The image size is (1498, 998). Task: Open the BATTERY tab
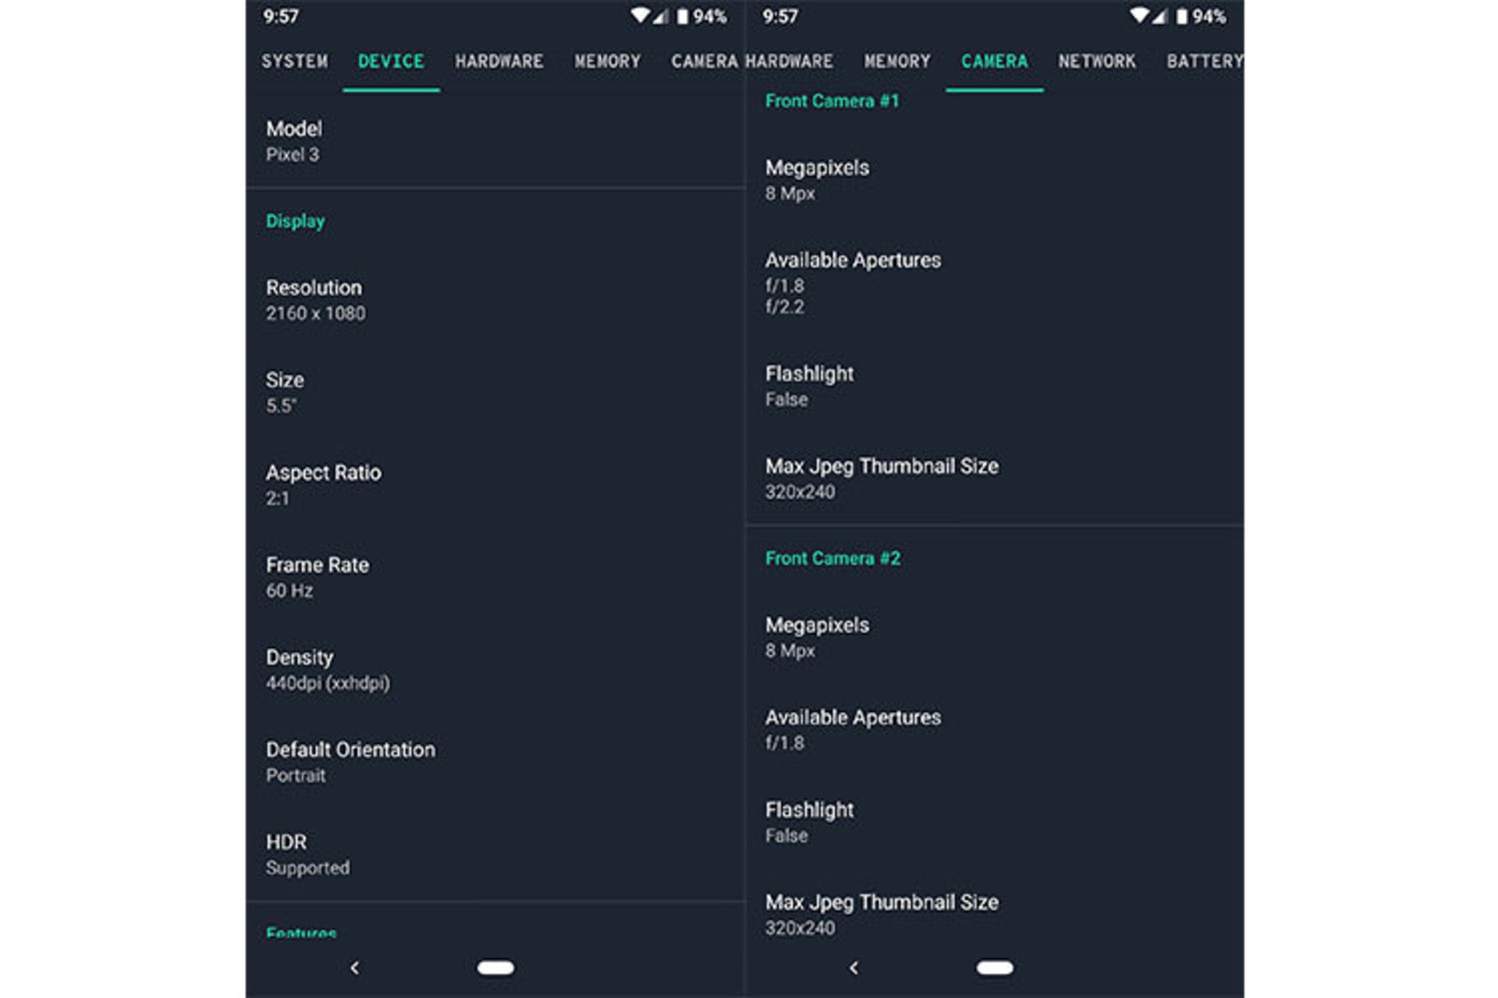click(1205, 62)
